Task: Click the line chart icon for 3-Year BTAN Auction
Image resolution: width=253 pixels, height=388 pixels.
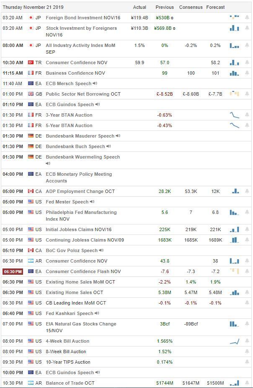Action: pyautogui.click(x=234, y=115)
